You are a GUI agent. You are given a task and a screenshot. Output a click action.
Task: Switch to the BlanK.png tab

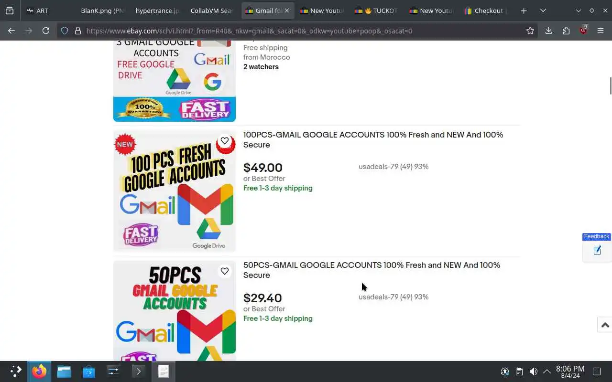(x=102, y=11)
